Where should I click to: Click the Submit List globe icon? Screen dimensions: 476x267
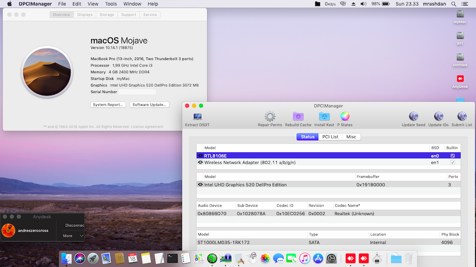[462, 117]
